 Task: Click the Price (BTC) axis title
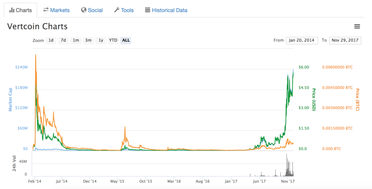(357, 100)
